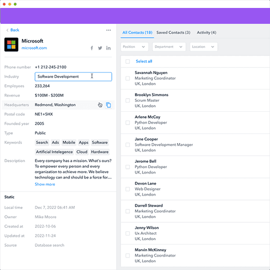Open Microsoft's Twitter profile icon
This screenshot has height=270, width=270.
100,48
